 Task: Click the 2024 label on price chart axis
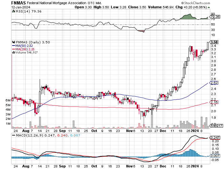tap(195, 131)
